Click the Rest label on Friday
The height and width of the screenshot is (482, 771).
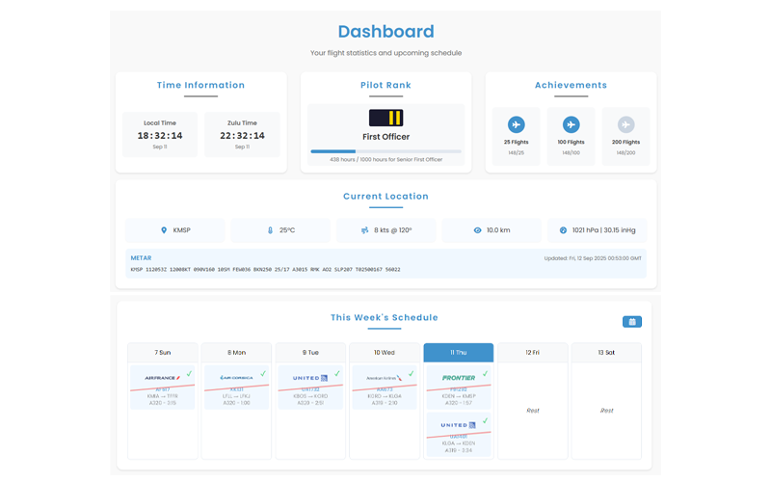(x=533, y=411)
